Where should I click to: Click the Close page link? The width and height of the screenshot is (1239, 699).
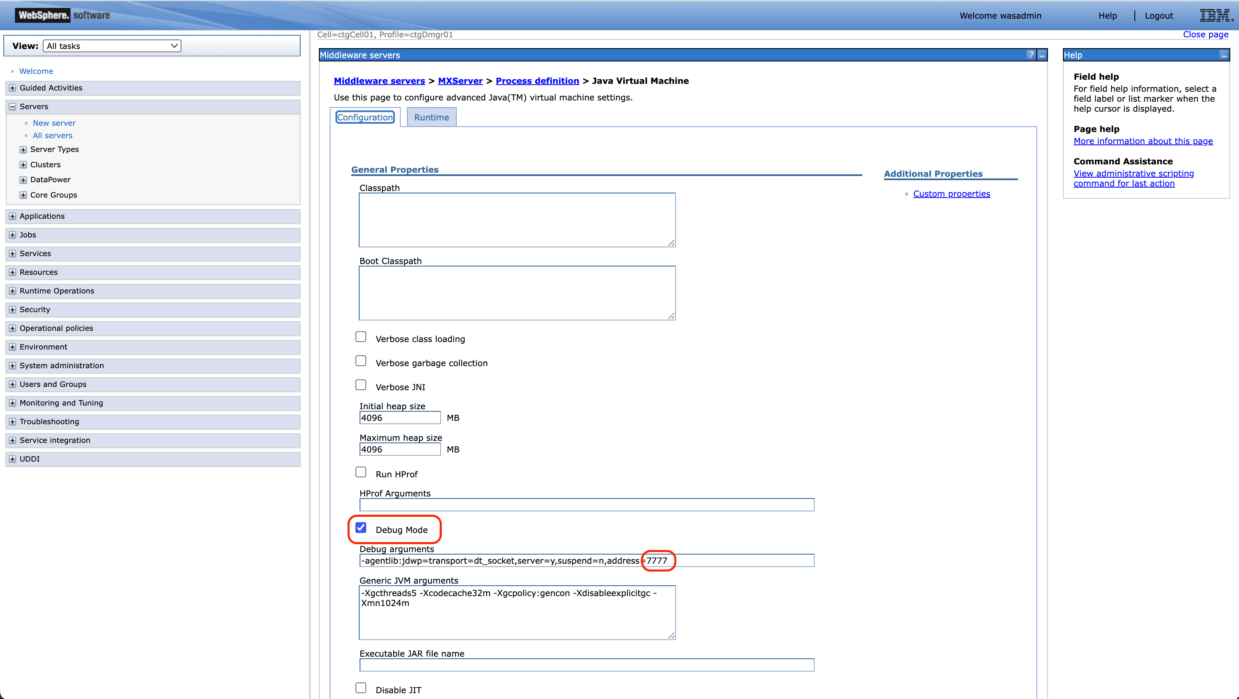click(x=1205, y=34)
